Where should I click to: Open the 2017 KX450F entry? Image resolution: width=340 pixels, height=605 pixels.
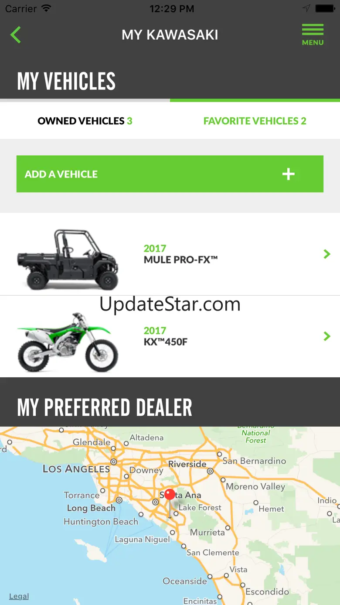170,336
